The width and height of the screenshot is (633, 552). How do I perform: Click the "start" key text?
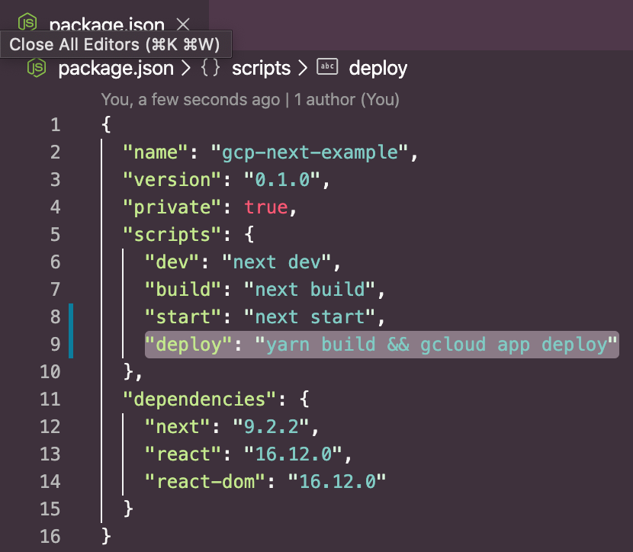183,316
